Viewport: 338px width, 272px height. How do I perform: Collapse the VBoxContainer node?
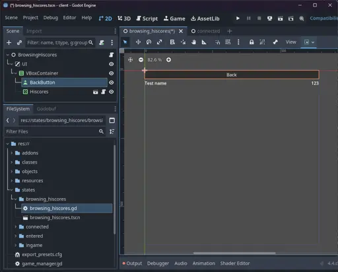coord(16,73)
